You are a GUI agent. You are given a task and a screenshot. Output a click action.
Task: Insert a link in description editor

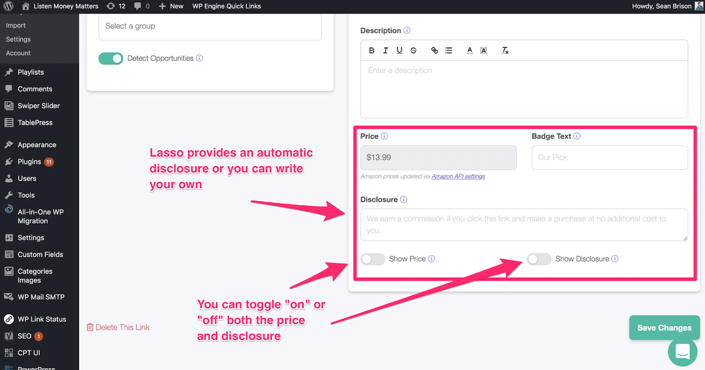click(x=434, y=50)
